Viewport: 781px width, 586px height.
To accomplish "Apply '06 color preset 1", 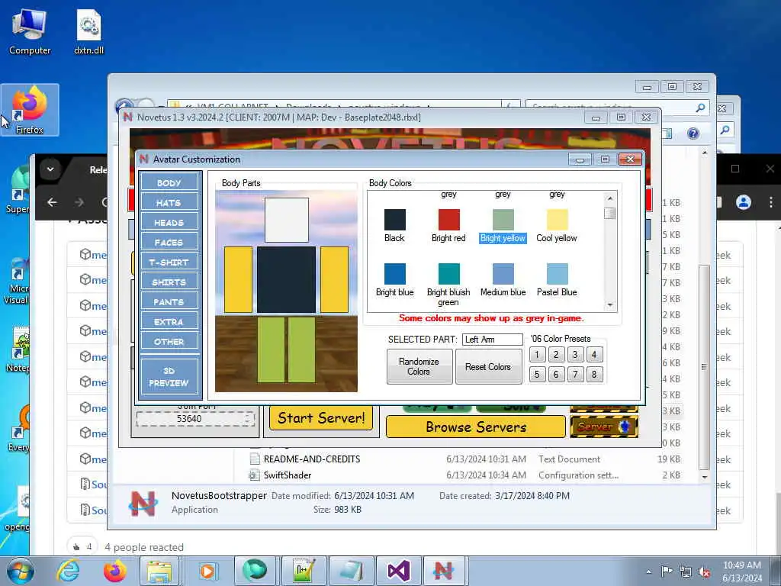I will pos(537,354).
